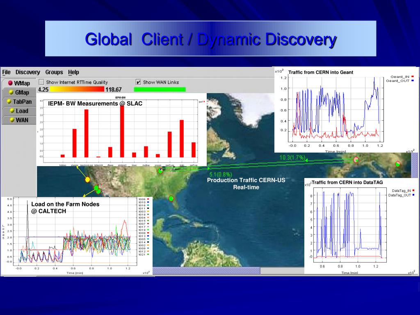Enable Show Internet RTTime Quality checkbox
The image size is (420, 315).
(x=41, y=82)
